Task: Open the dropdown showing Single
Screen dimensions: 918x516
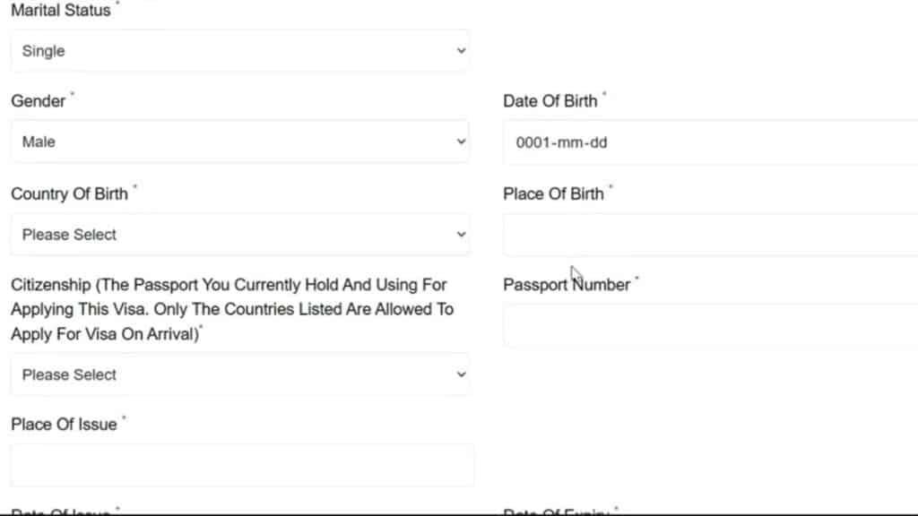Action: point(239,51)
